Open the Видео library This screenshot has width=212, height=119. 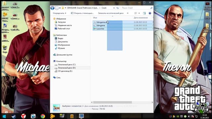click(59, 38)
